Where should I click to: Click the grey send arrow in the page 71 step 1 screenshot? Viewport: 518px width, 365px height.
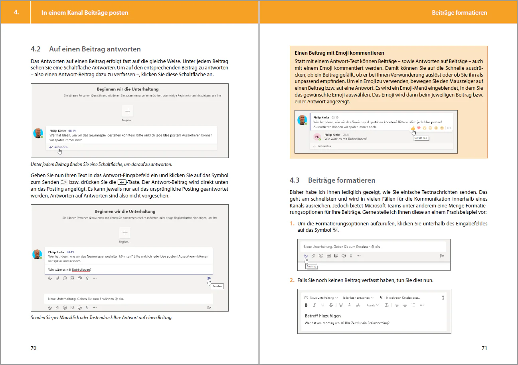(x=442, y=256)
